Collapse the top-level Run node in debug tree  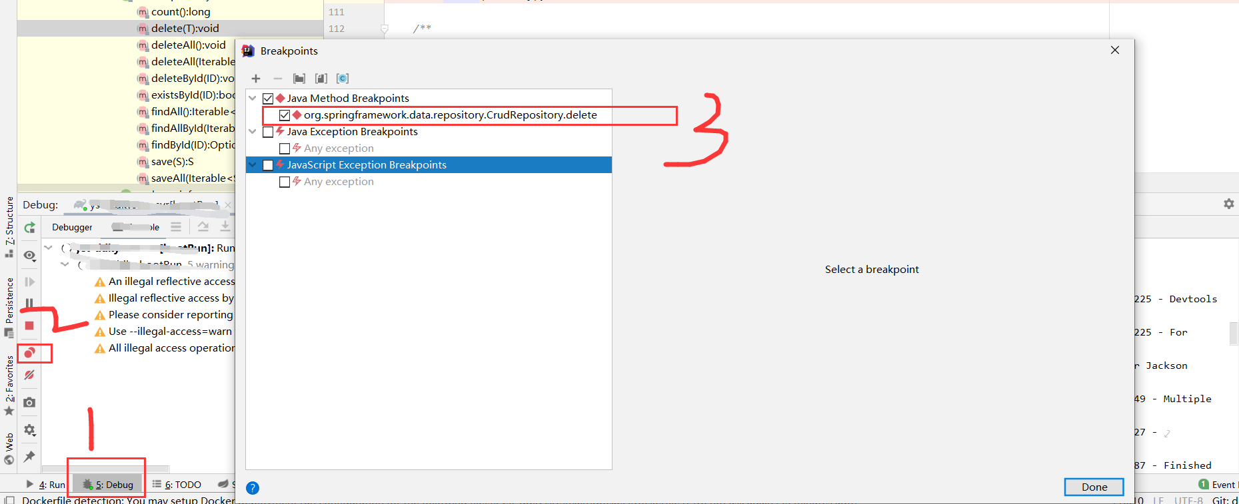(x=48, y=248)
